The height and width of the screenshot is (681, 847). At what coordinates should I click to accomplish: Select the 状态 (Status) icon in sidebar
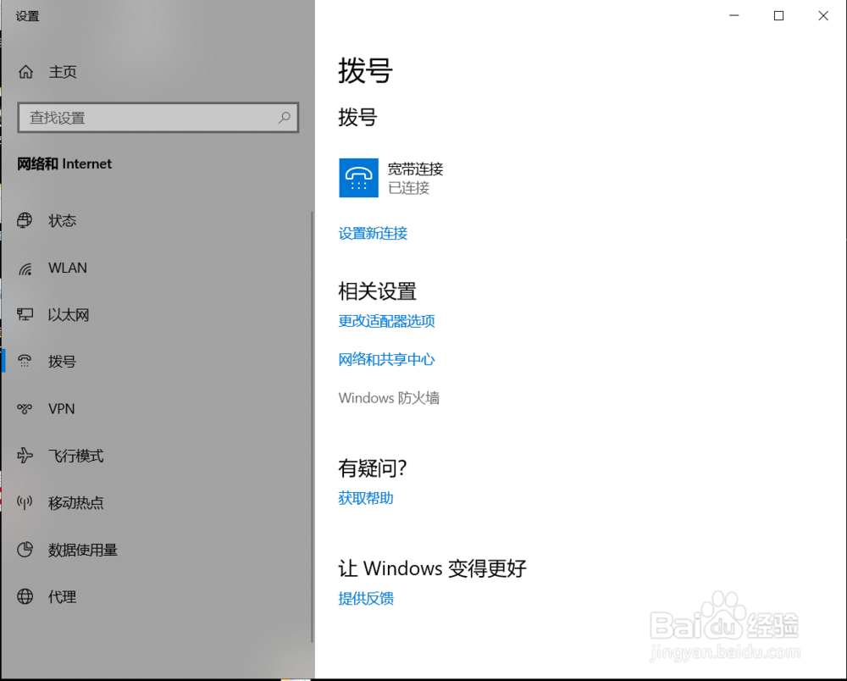pos(25,220)
